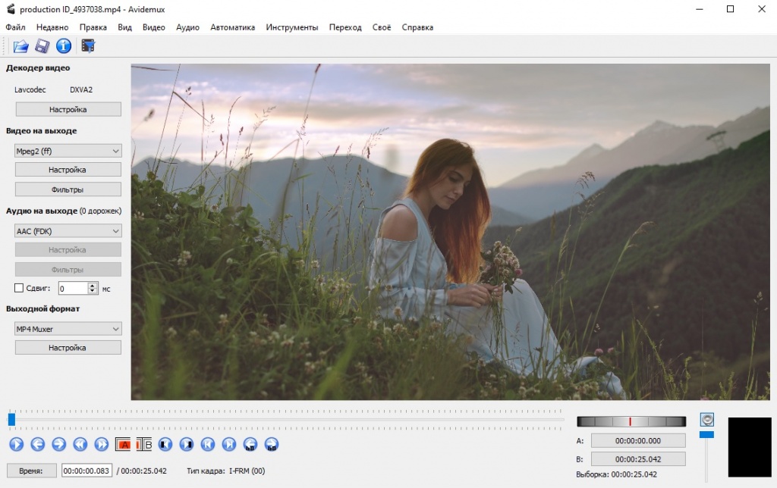Show file information with the blue info icon
The height and width of the screenshot is (488, 777).
(64, 46)
